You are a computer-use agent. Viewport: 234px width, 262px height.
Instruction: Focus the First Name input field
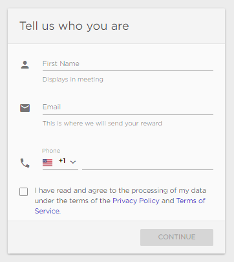coord(128,64)
